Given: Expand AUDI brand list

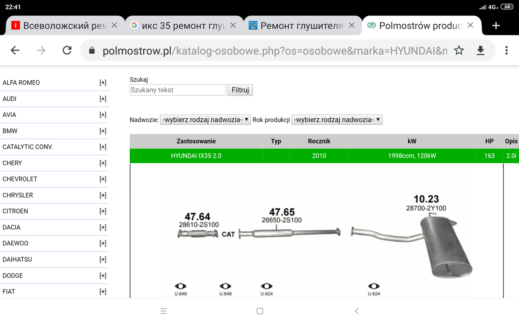Looking at the screenshot, I should 103,99.
